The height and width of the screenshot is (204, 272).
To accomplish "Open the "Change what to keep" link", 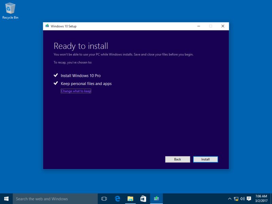I will point(76,91).
